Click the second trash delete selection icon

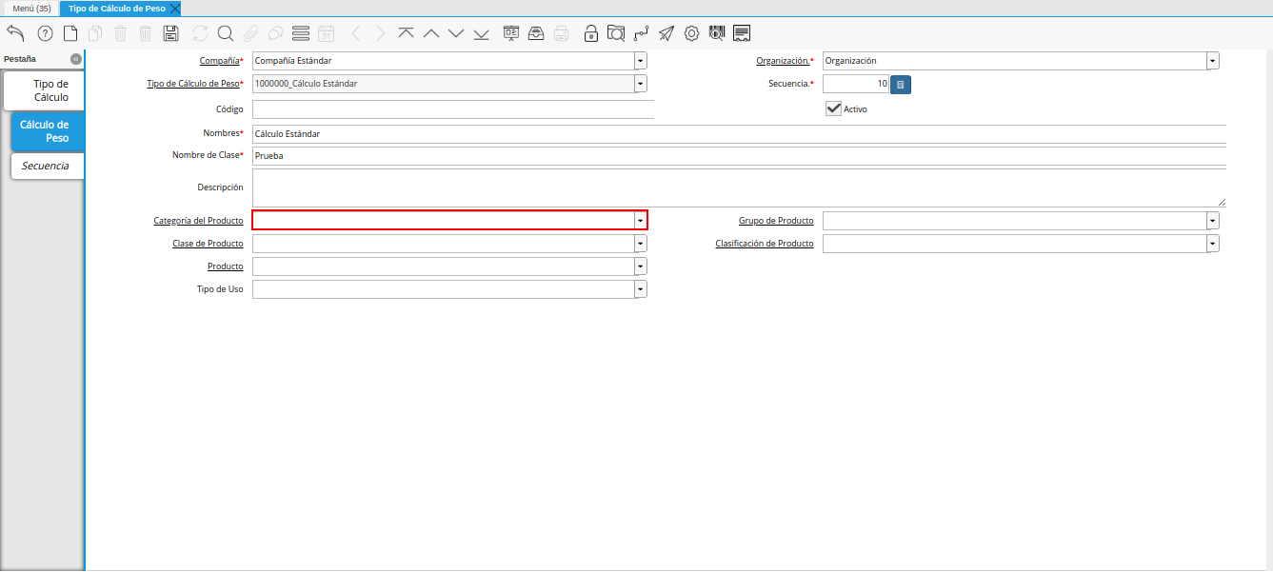tap(145, 33)
